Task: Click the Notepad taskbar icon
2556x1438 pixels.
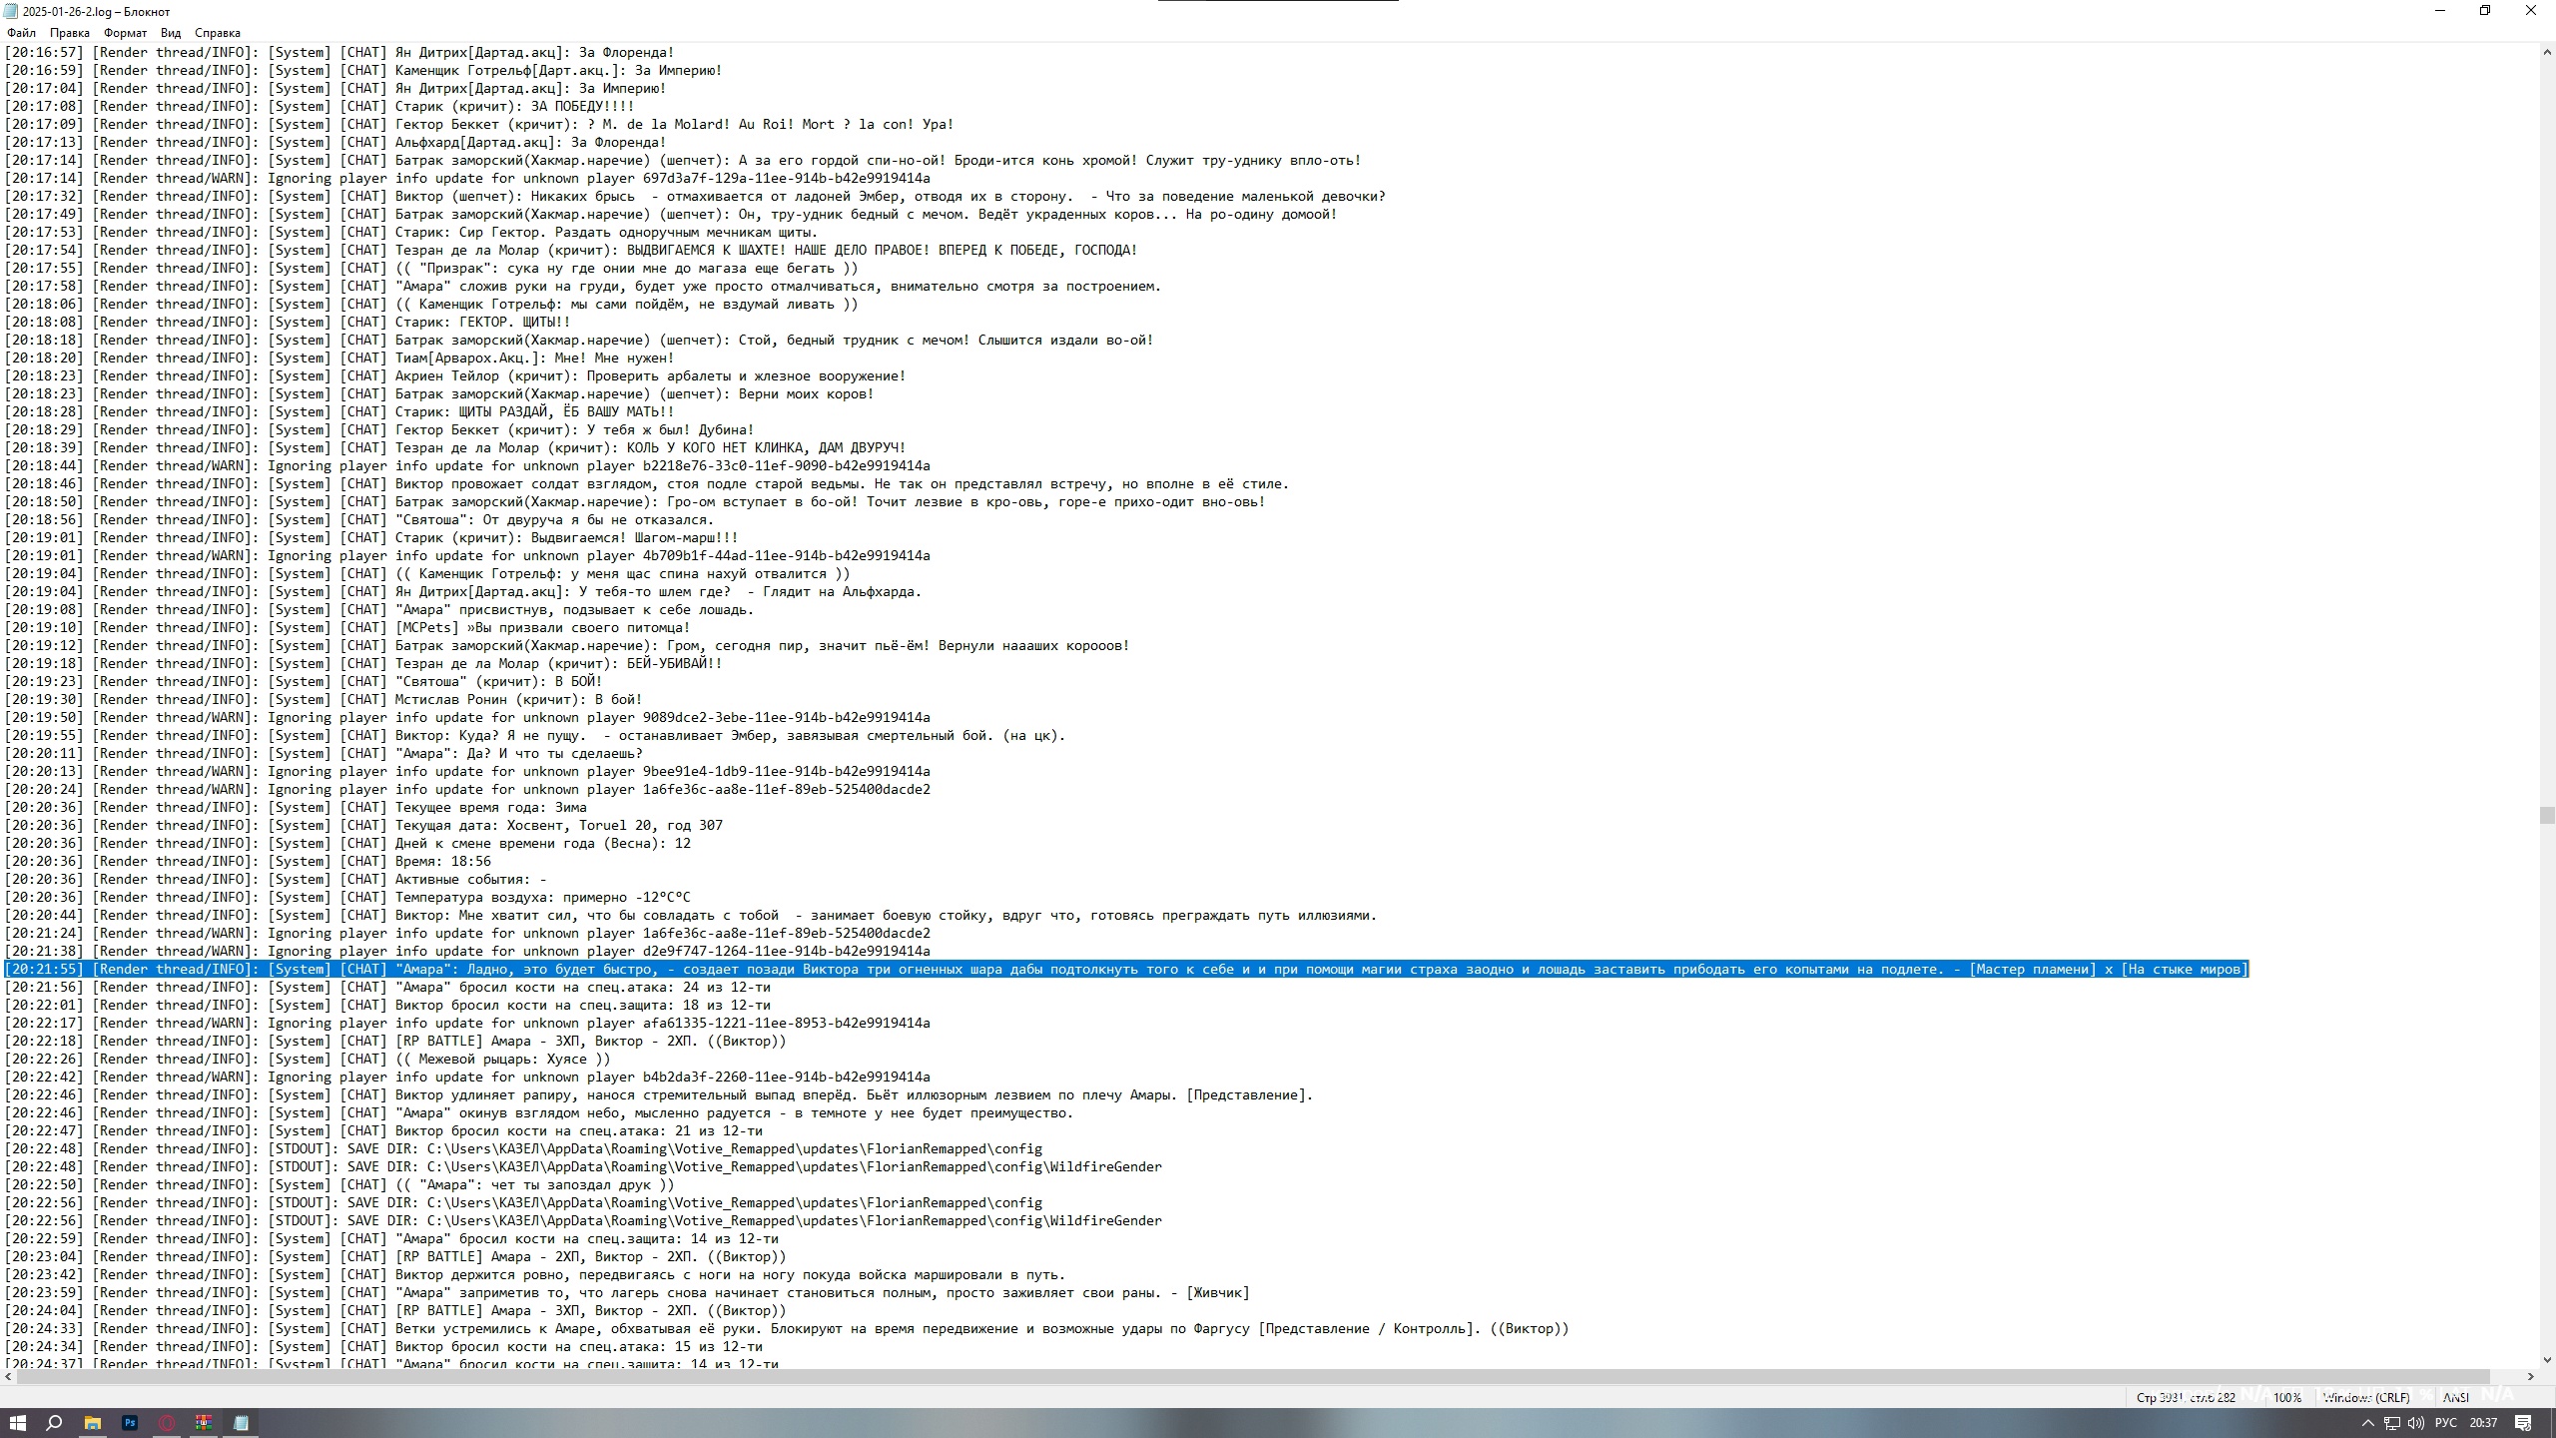Action: coord(241,1423)
